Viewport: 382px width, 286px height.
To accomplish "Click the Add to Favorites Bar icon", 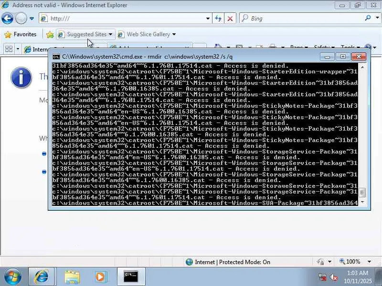I will pyautogui.click(x=50, y=34).
